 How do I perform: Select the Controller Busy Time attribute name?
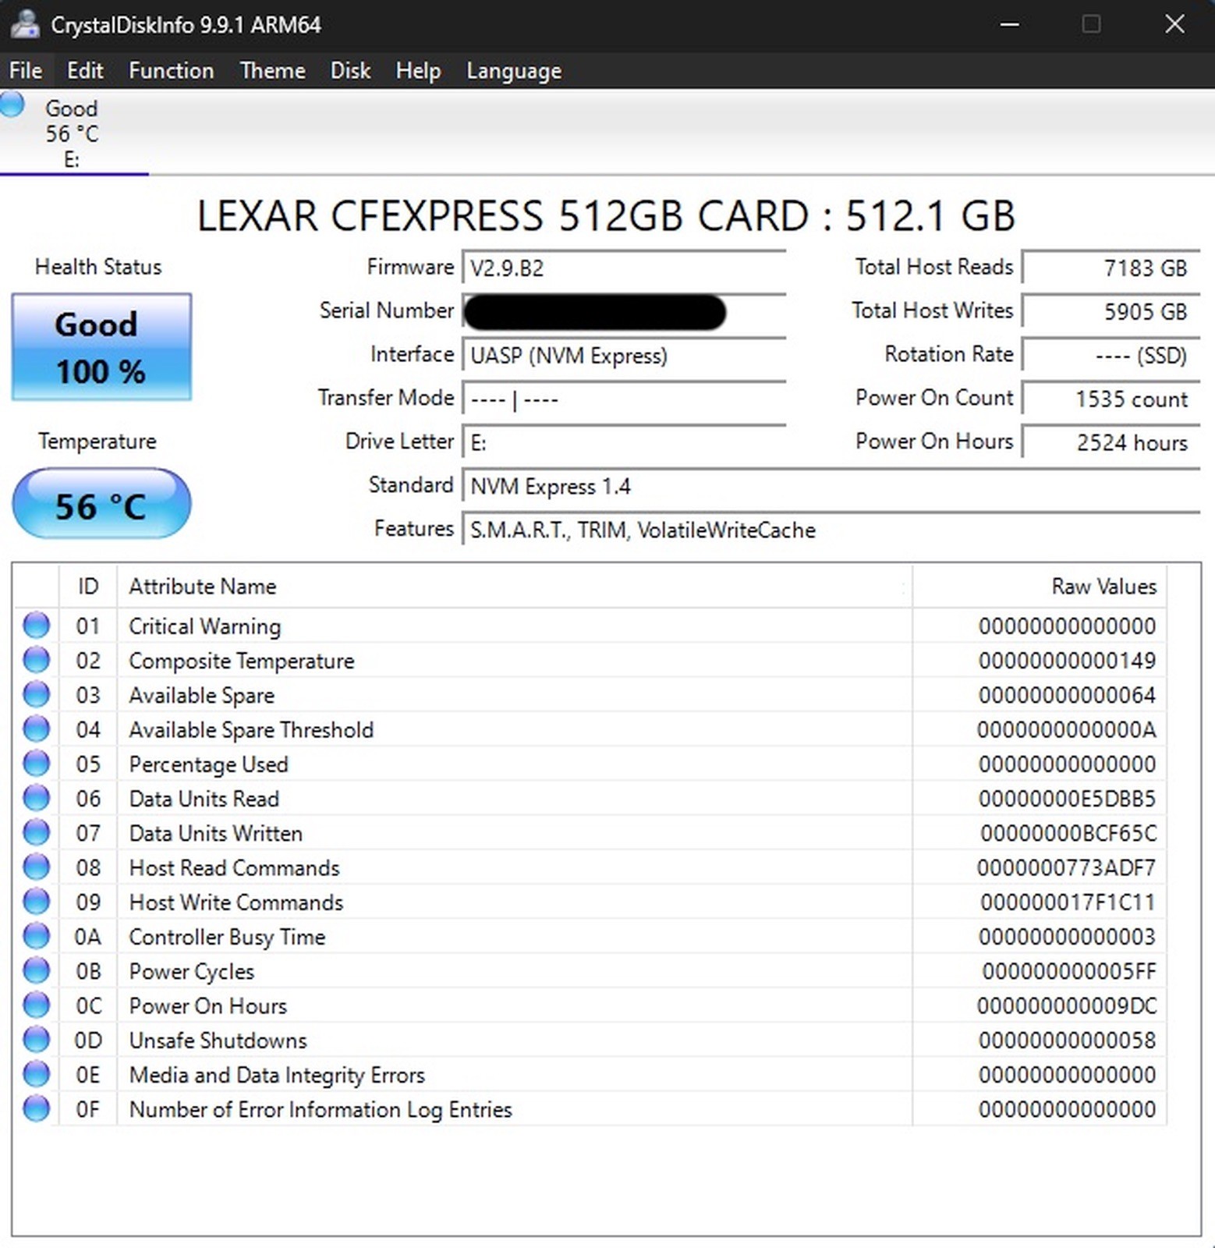[x=227, y=937]
